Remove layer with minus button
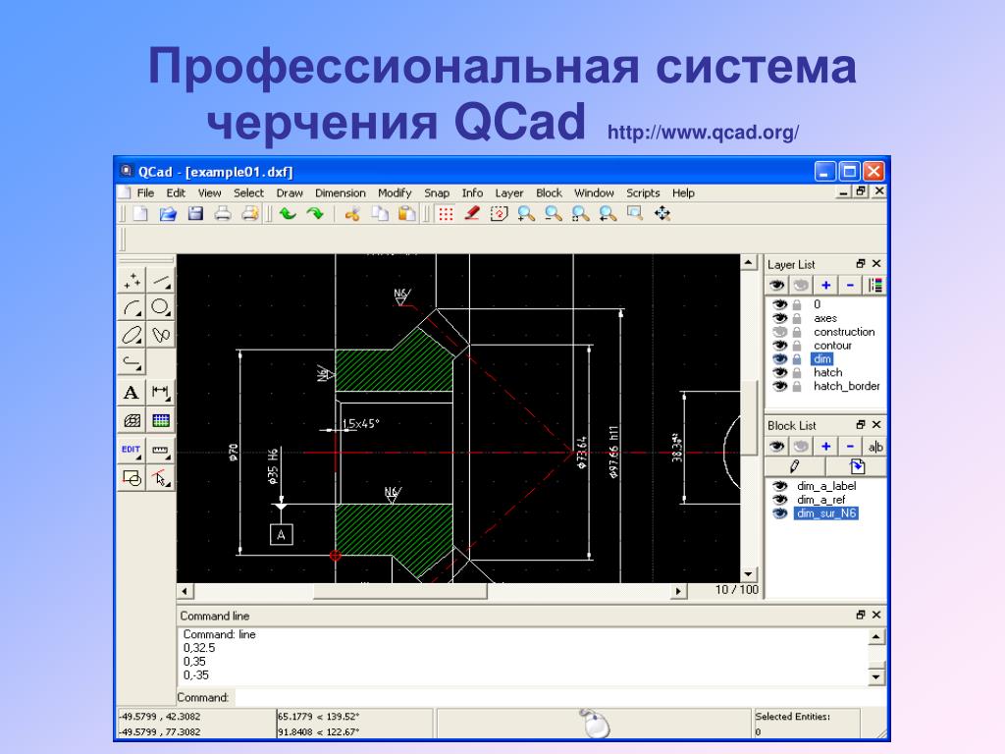Screen dimensions: 1005x754 [850, 286]
